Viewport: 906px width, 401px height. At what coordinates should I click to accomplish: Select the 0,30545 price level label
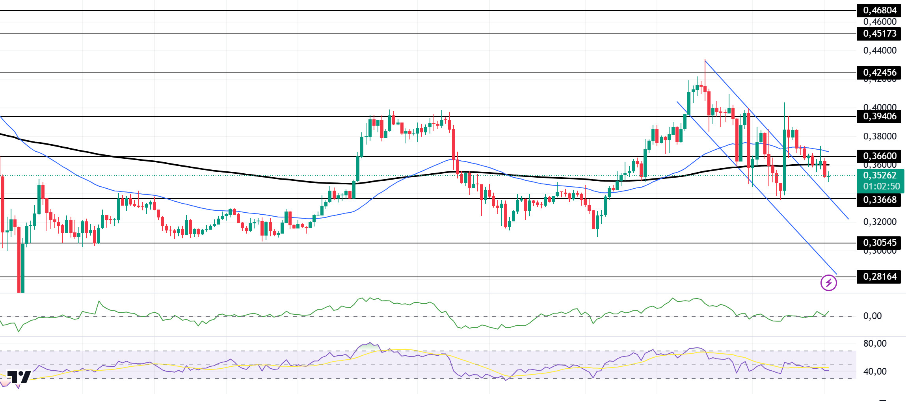879,243
